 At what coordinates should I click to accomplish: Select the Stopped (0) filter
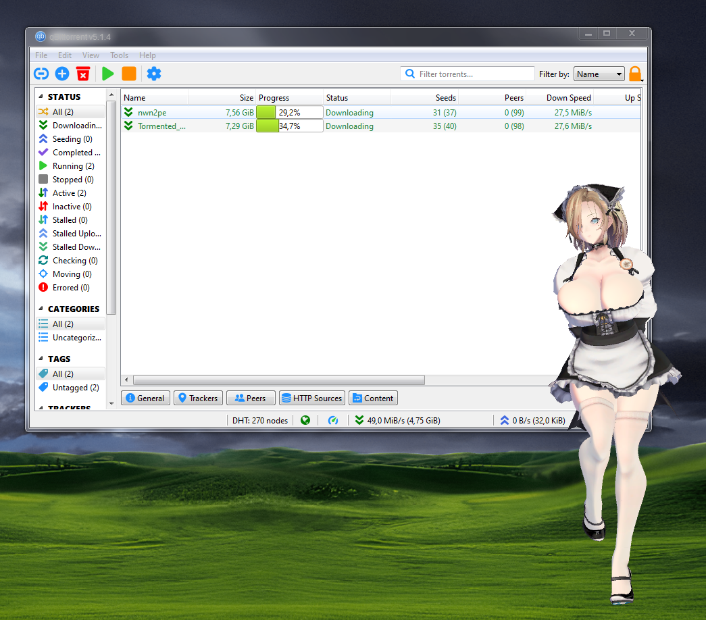click(x=71, y=179)
